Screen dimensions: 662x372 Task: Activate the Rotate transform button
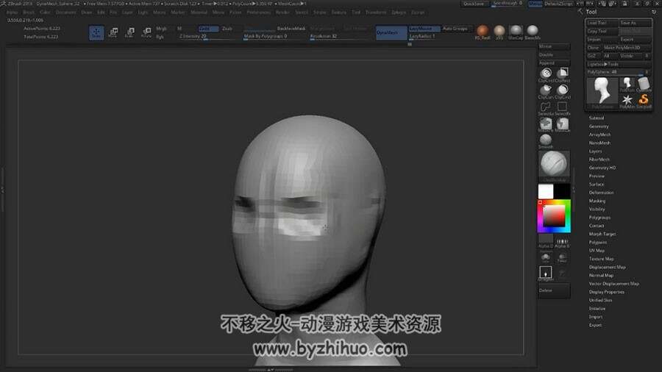click(x=146, y=32)
